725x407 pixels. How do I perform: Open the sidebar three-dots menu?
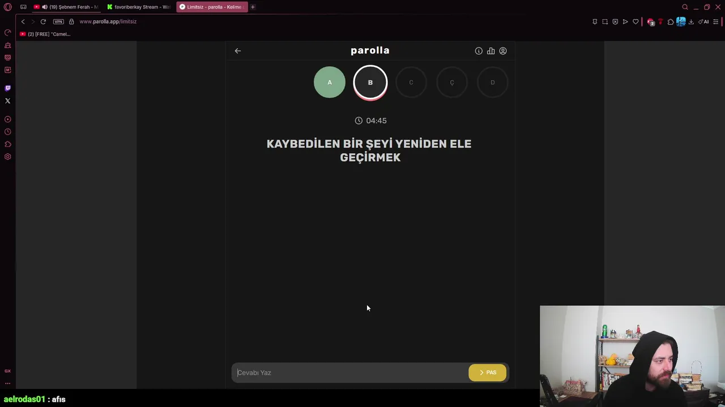(7, 383)
